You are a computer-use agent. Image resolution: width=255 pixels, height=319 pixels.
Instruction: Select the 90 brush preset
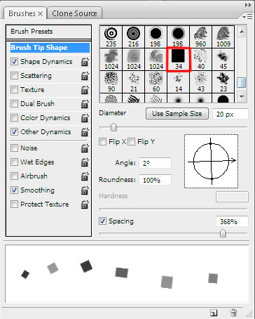click(x=111, y=82)
